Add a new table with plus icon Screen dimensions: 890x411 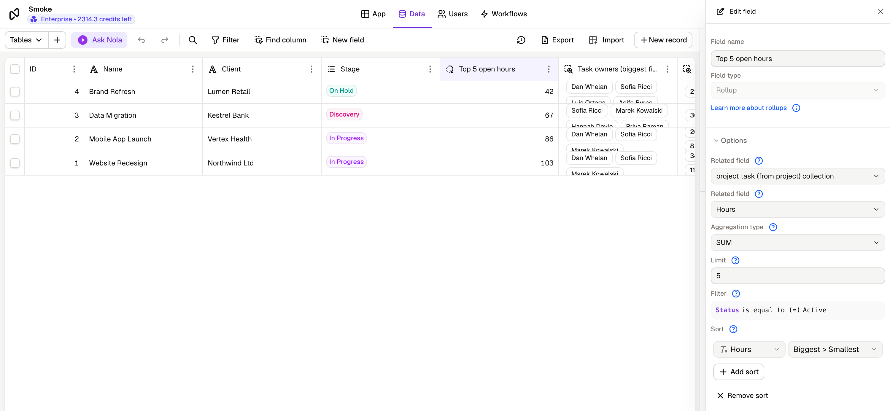57,40
